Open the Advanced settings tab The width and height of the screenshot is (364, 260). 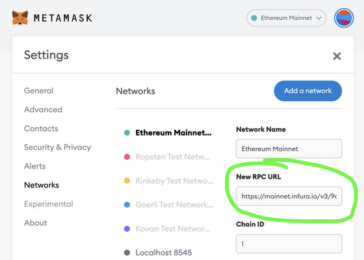tap(43, 110)
